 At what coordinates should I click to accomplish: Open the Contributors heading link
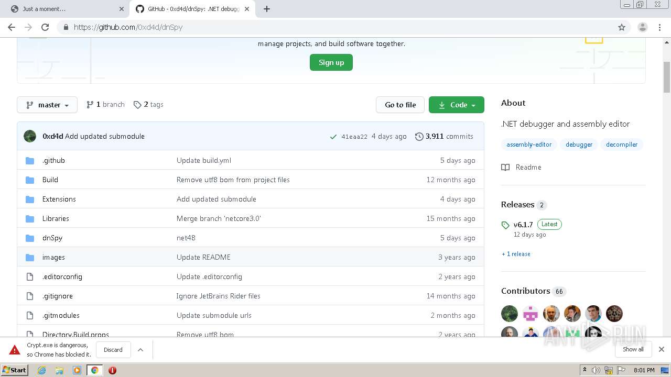[x=525, y=291]
